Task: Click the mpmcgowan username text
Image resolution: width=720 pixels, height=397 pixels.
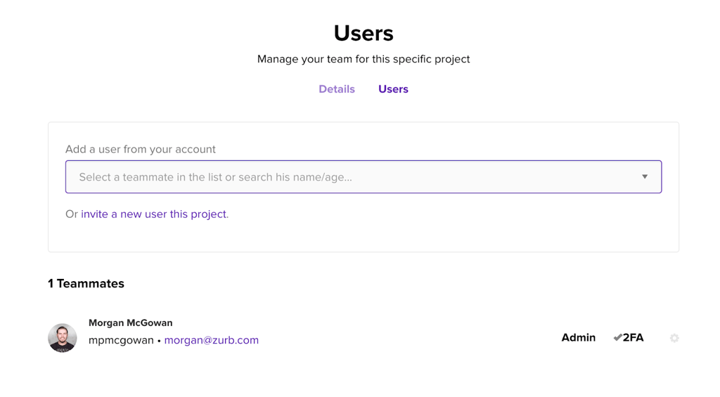Action: coord(121,340)
